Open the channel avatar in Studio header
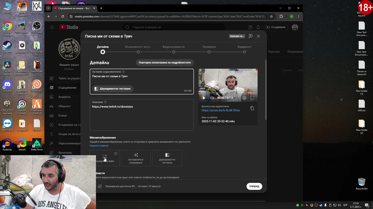This screenshot has height=209, width=373. [295, 27]
